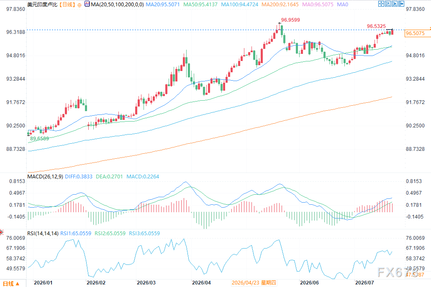Open the MA(20,50,100,200,0,0) indicator settings
This screenshot has height=287, width=431.
click(117, 5)
